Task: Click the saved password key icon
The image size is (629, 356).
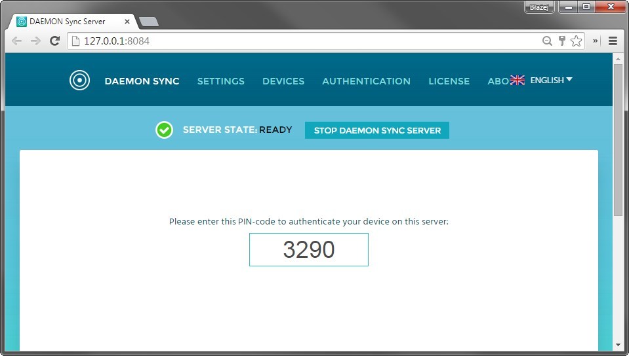Action: click(561, 41)
